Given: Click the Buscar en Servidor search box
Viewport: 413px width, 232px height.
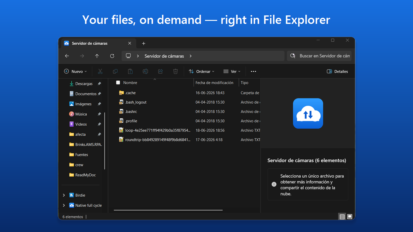Looking at the screenshot, I should pos(319,56).
